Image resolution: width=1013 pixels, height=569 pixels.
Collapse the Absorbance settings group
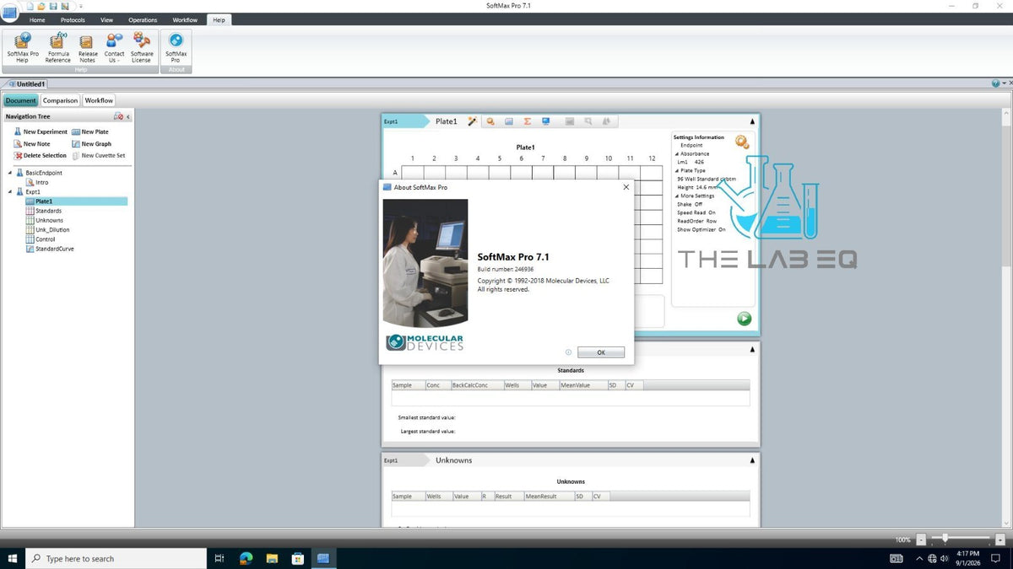pos(676,154)
